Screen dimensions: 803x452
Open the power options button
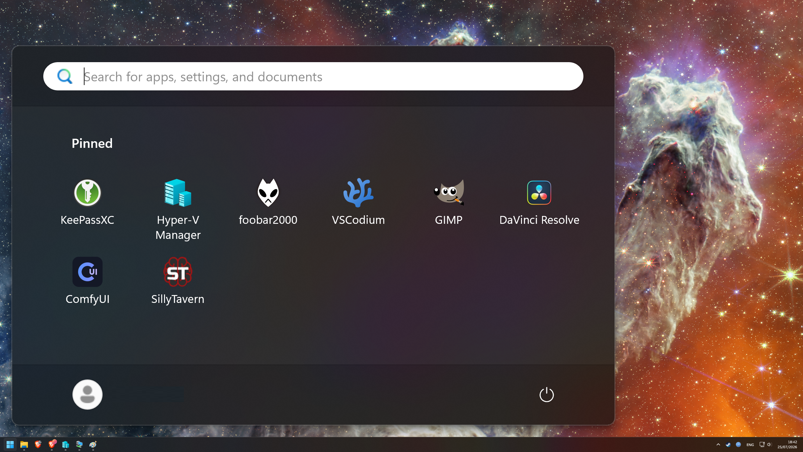point(546,395)
